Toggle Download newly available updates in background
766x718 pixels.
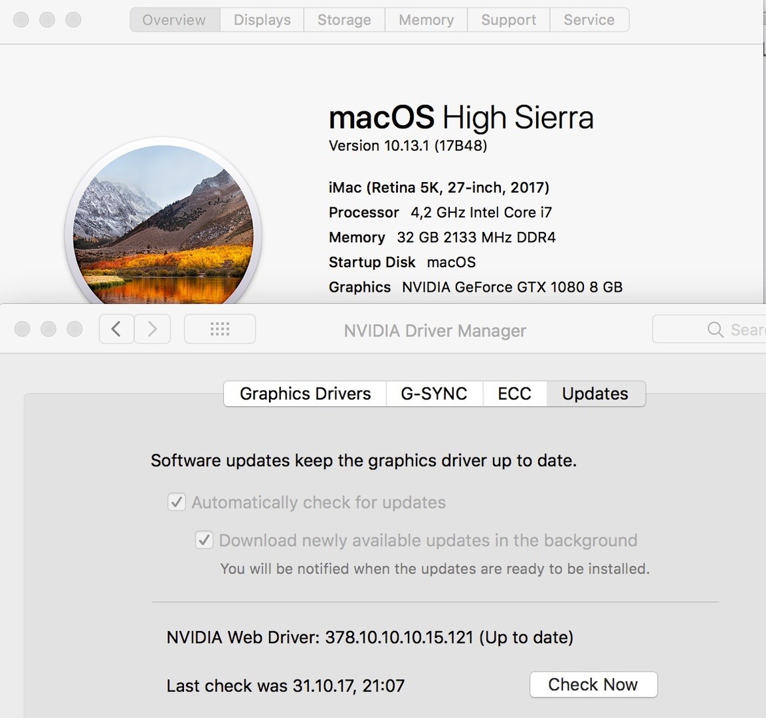click(204, 540)
